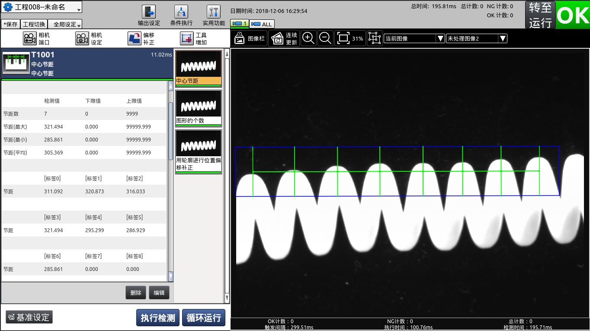Click the 上限值 column header

click(134, 101)
